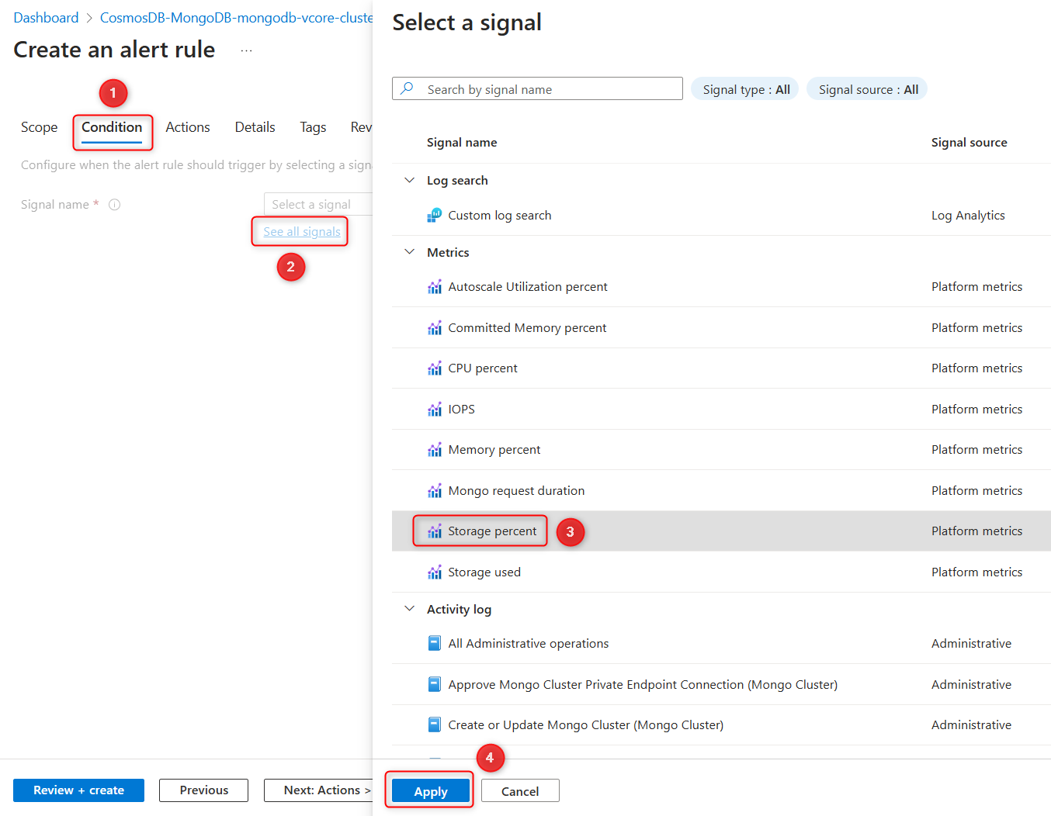Click the Apply button
This screenshot has height=816, width=1051.
429,790
